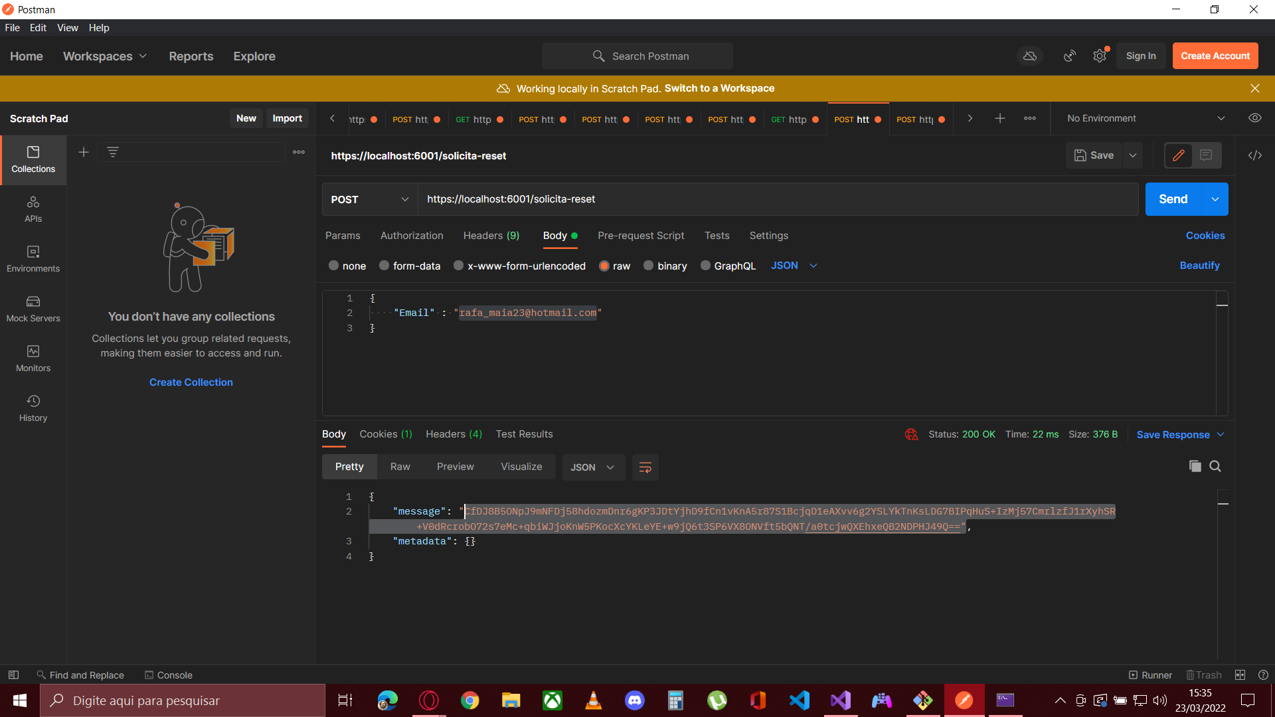
Task: Expand the Save options arrow
Action: (1133, 155)
